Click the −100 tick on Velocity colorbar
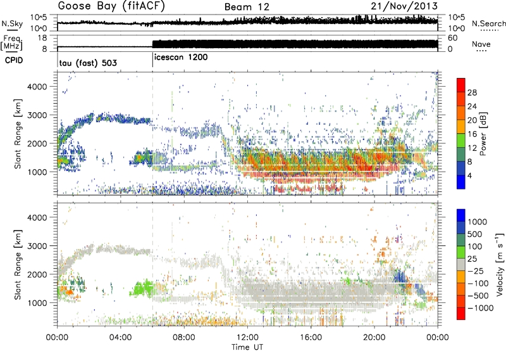Viewport: 506px width, 351px height. pos(478,283)
